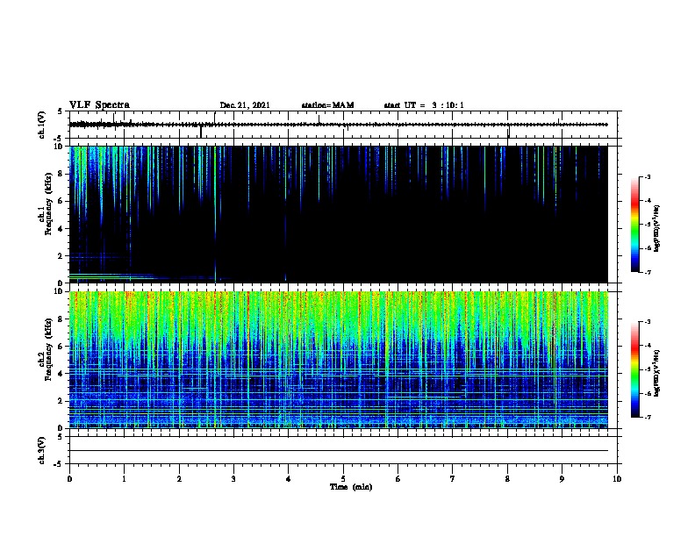Click the flat ch.3 voltage trace
The height and width of the screenshot is (537, 695).
(x=339, y=451)
